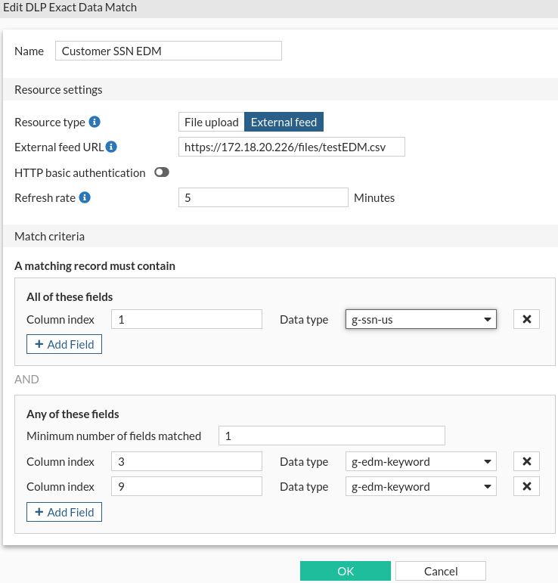Viewport: 558px width, 583px height.
Task: Add field under All of these fields
Action: tap(64, 344)
